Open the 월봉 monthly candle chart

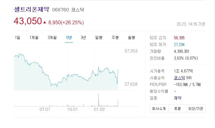pyautogui.click(x=132, y=37)
